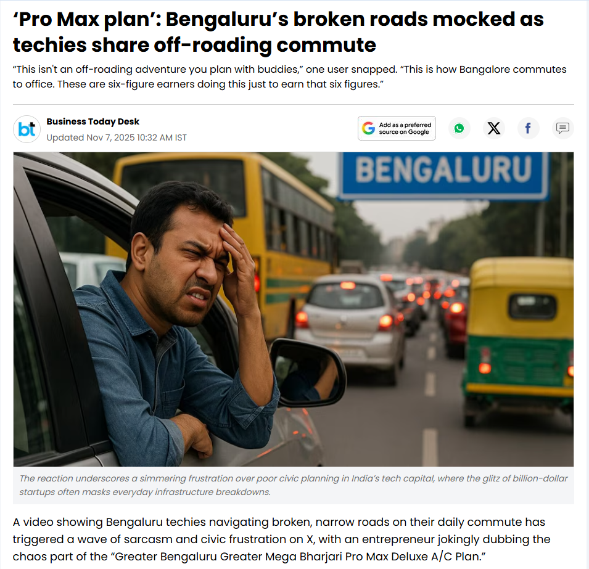Share the article via the Facebook icon
Viewport: 589px width, 569px height.
pos(528,128)
